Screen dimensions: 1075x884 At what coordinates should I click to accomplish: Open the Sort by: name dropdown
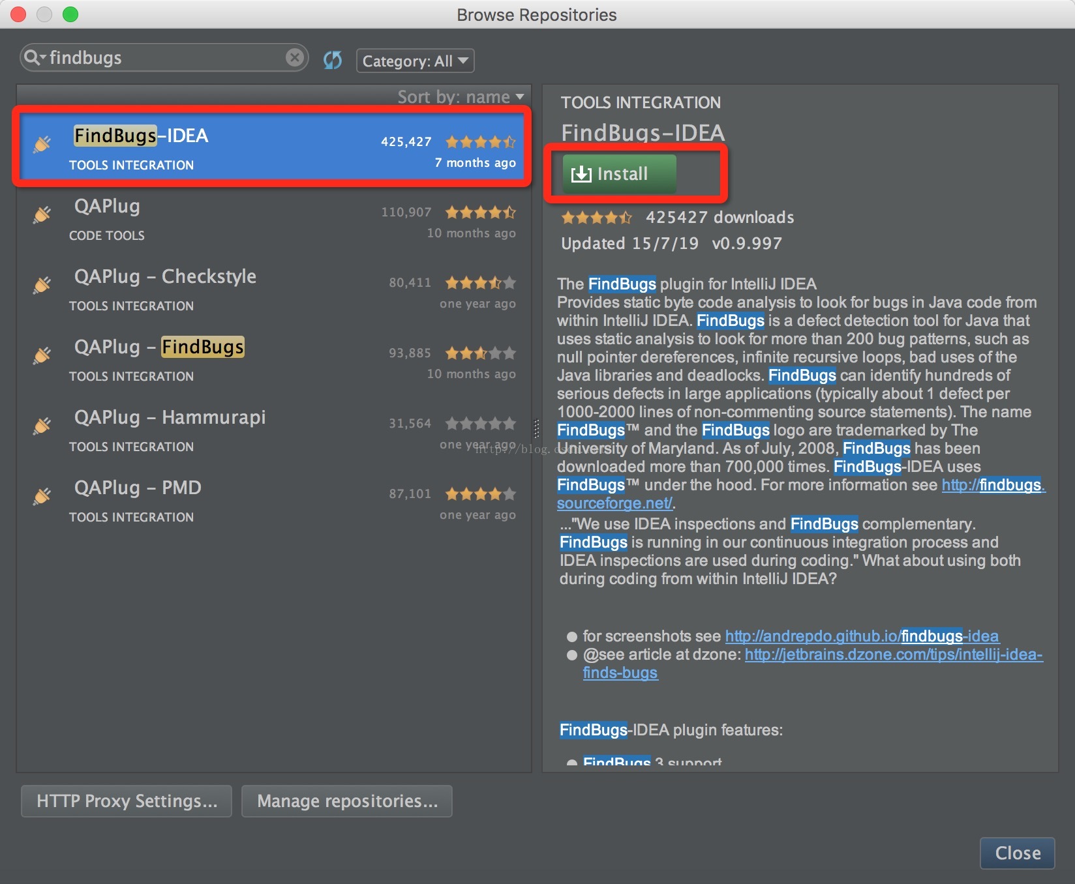461,97
